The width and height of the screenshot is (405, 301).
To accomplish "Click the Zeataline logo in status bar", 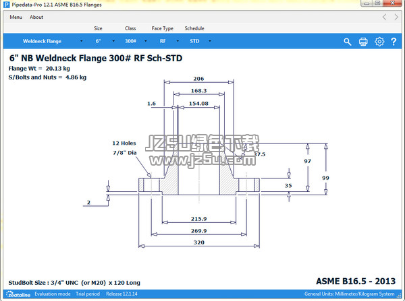I will (x=18, y=294).
